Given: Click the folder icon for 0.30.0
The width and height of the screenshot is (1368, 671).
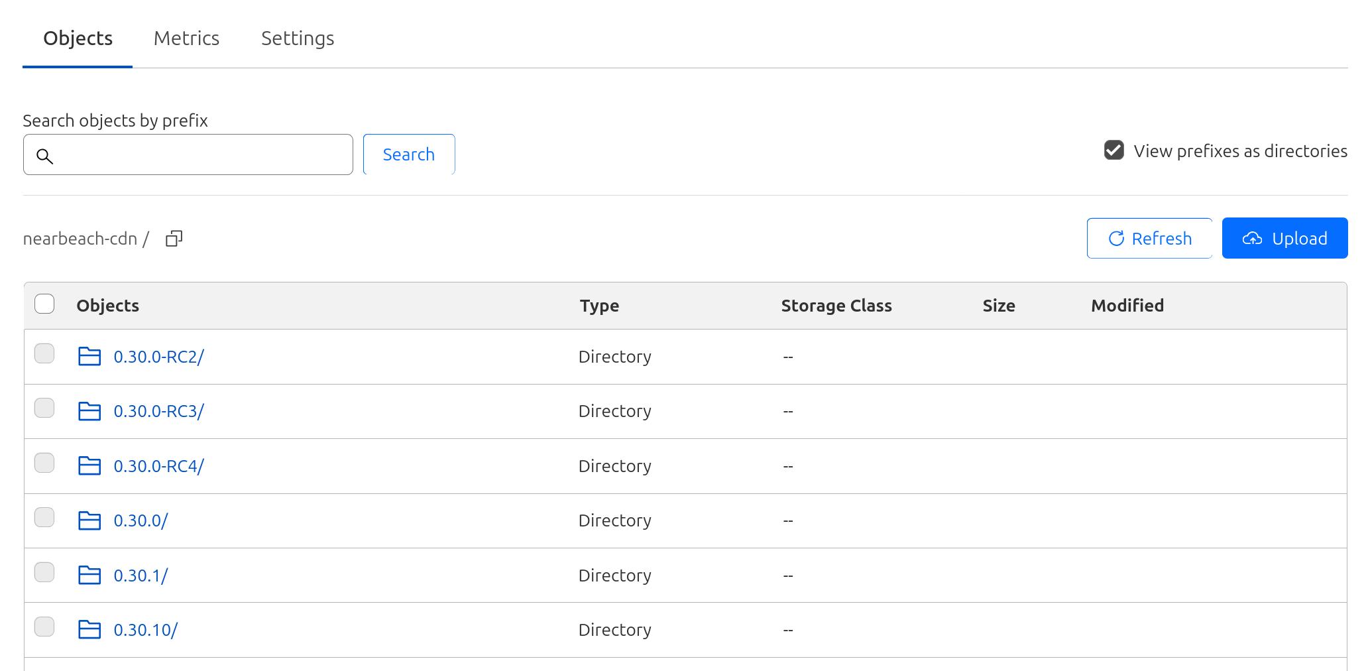Looking at the screenshot, I should [89, 520].
